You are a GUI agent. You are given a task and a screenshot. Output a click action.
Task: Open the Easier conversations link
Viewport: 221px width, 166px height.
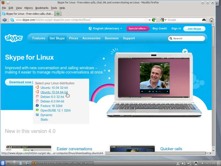point(74,149)
